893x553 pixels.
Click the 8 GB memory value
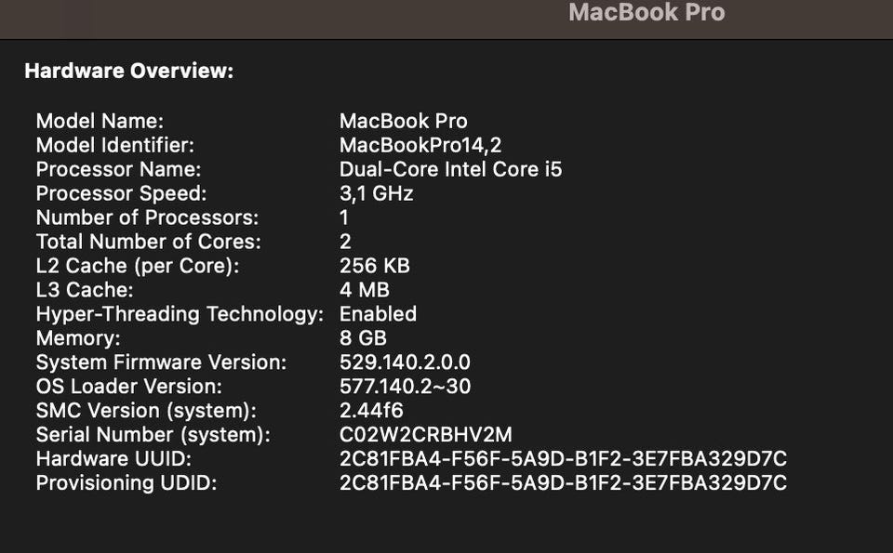(x=363, y=338)
